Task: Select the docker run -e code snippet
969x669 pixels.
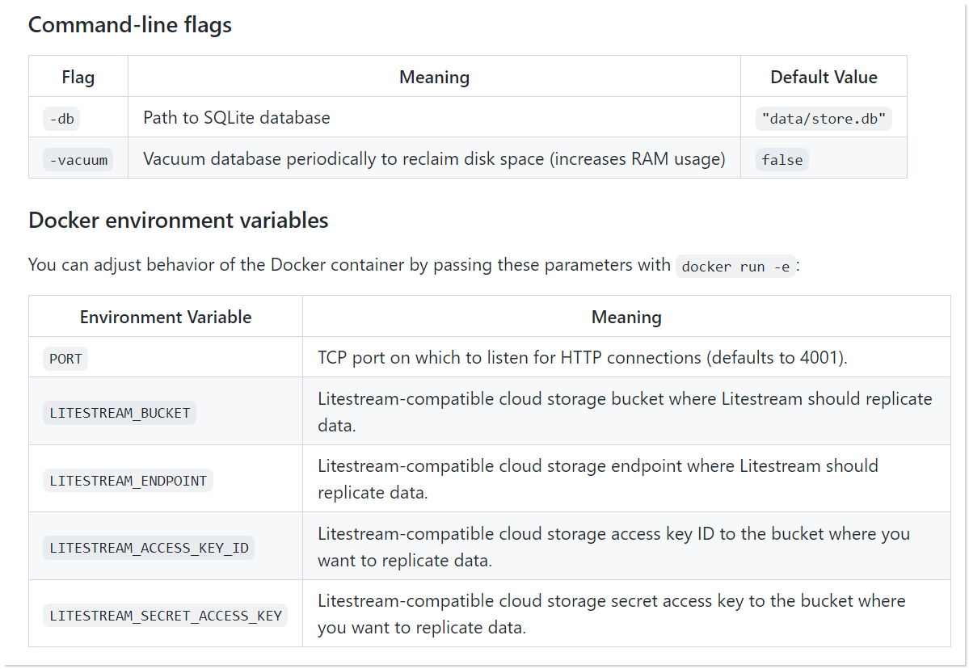Action: (735, 267)
